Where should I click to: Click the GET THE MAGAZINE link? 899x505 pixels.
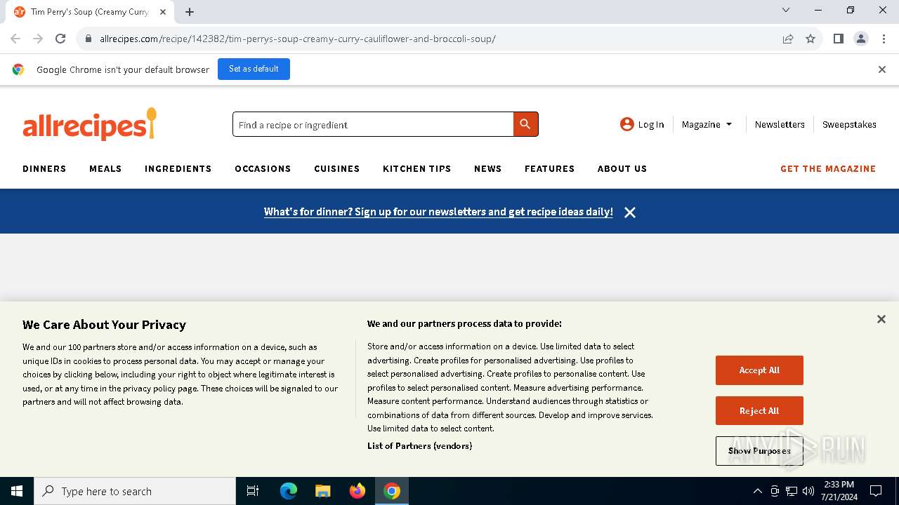(x=828, y=168)
